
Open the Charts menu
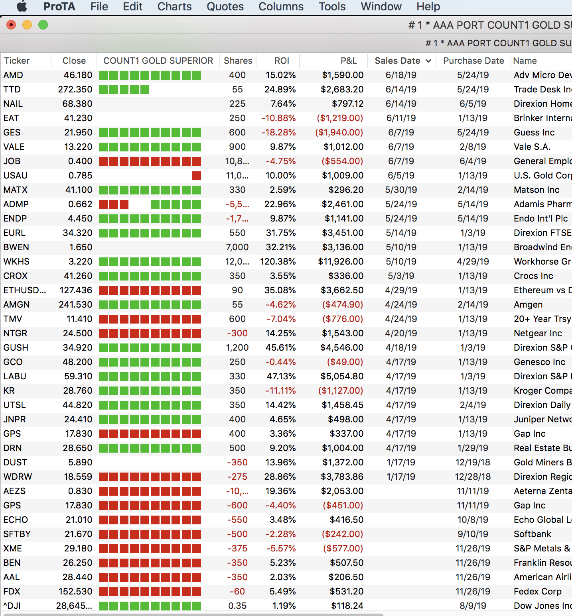tap(175, 6)
